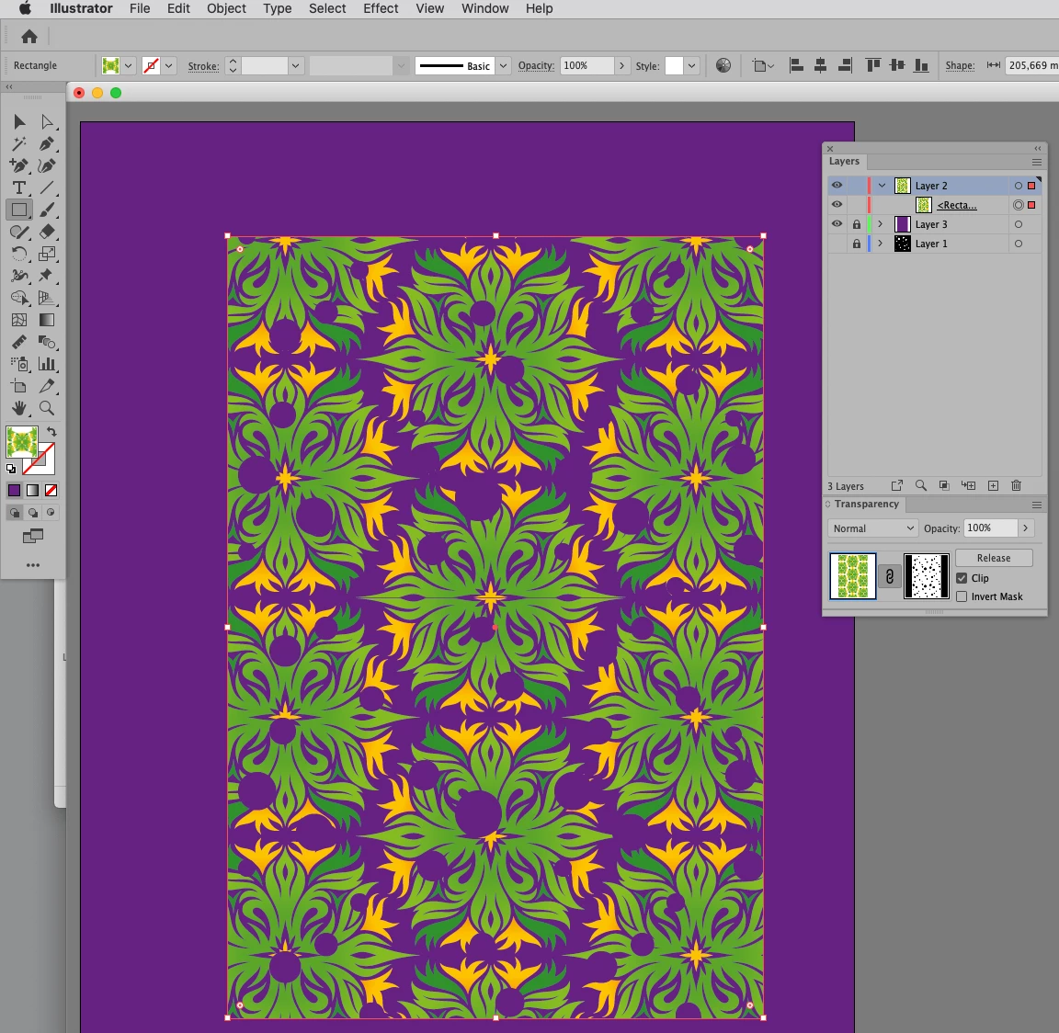Swap fill and stroke colors
This screenshot has height=1033, width=1059.
(x=51, y=431)
